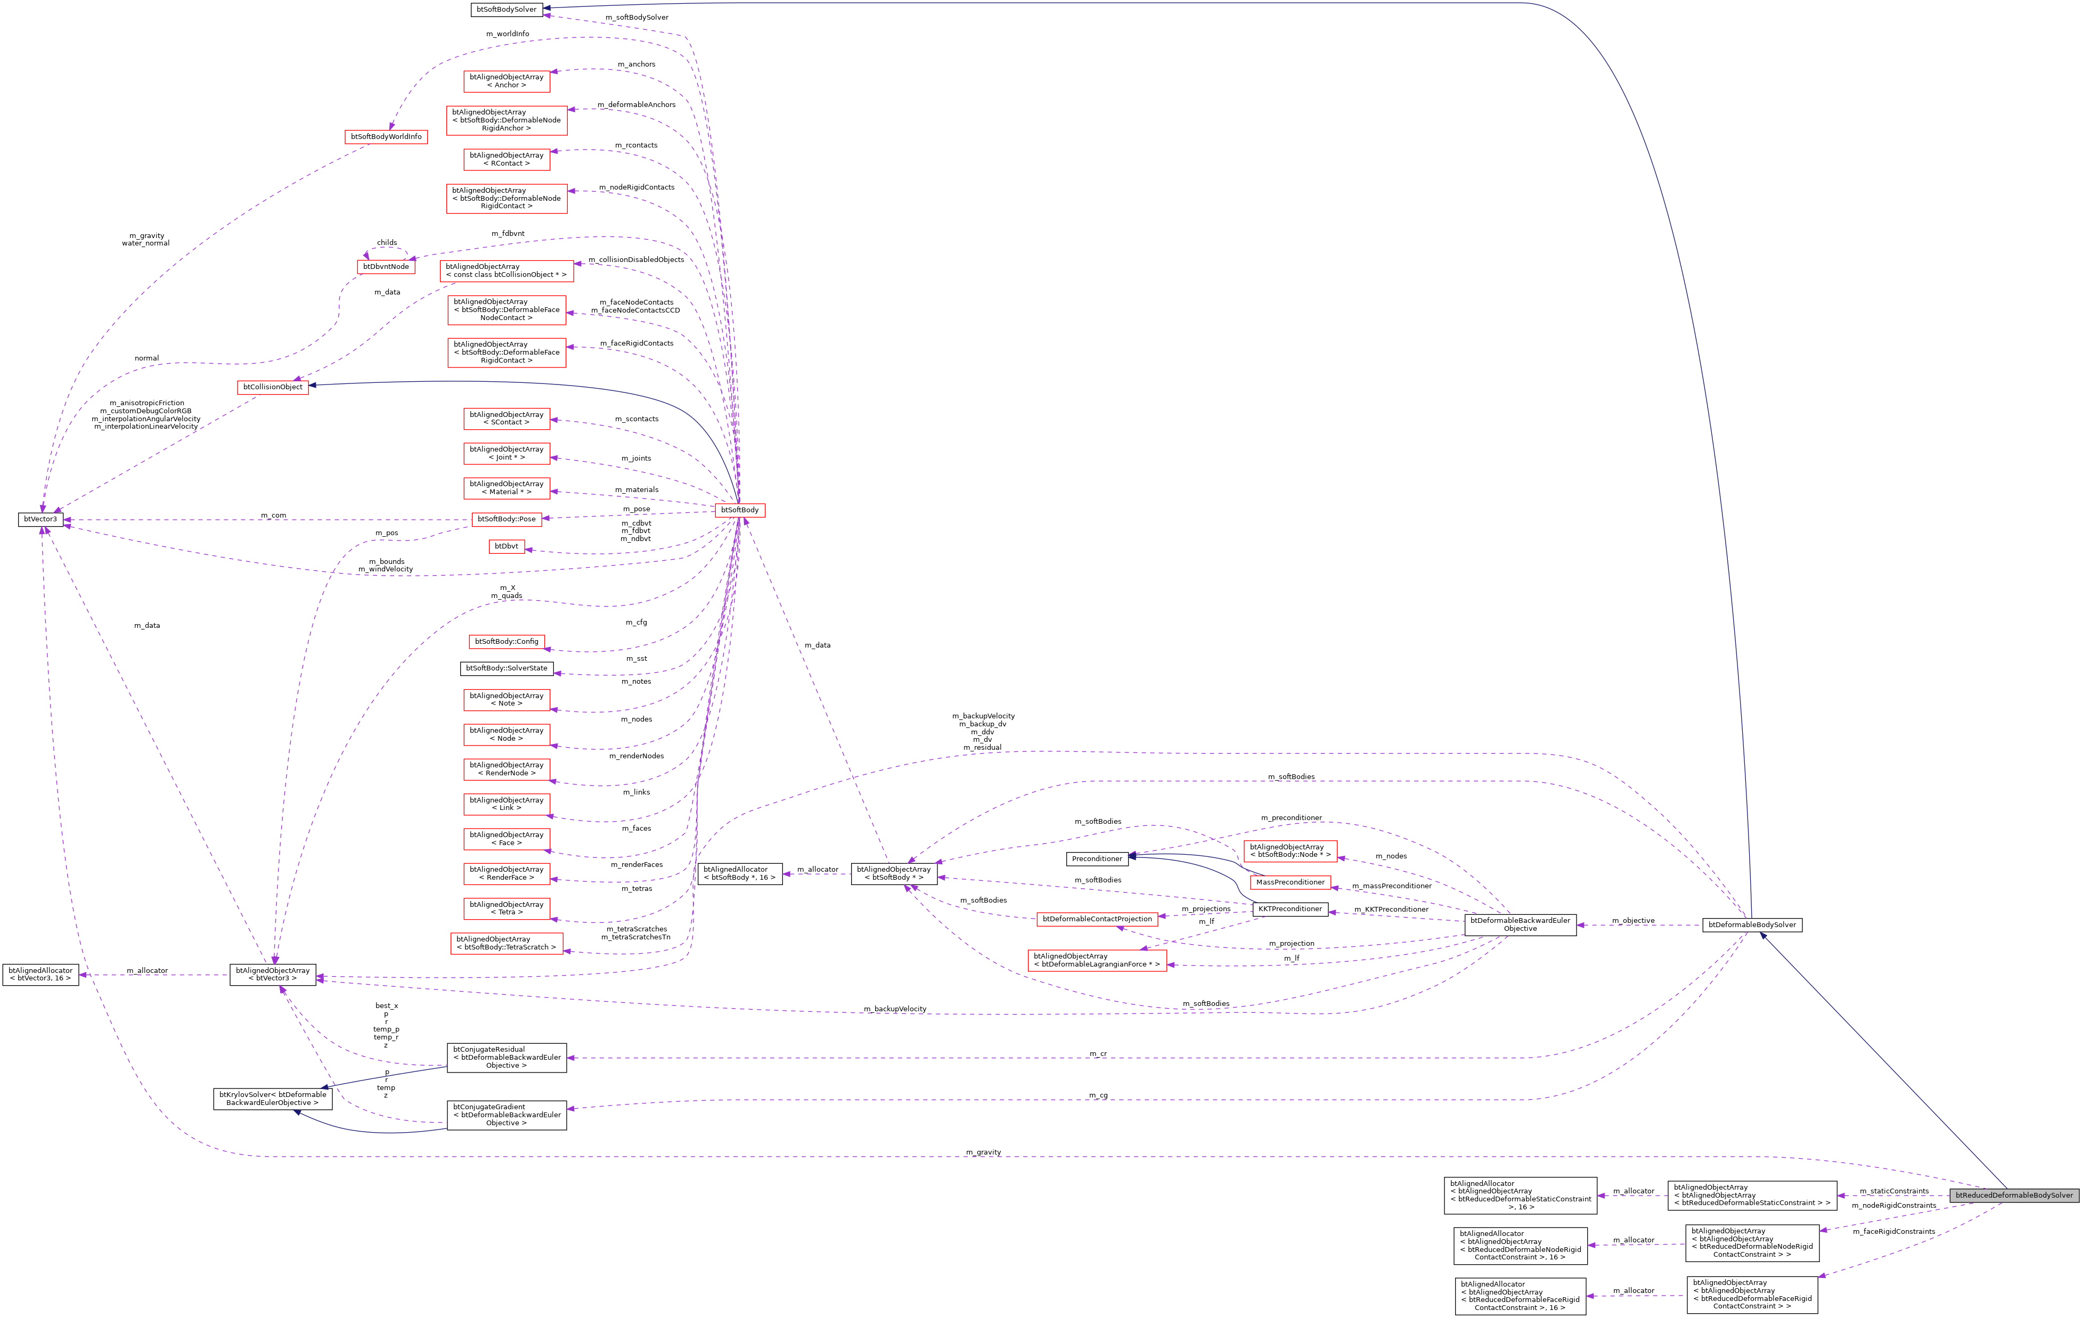Select the btConjugateGradient node
This screenshot has height=1318, width=2082.
[x=507, y=1115]
